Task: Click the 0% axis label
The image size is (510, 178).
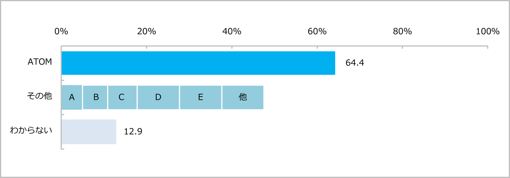Action: coord(61,31)
